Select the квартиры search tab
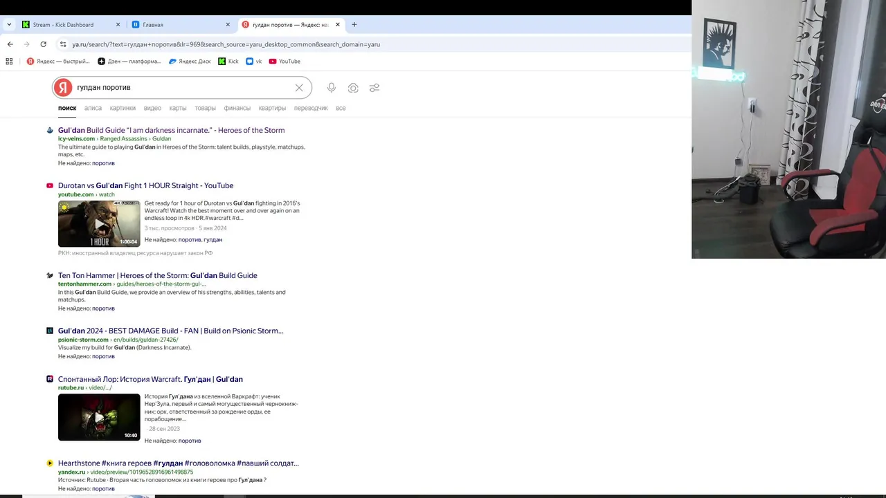The height and width of the screenshot is (498, 886). pos(272,108)
